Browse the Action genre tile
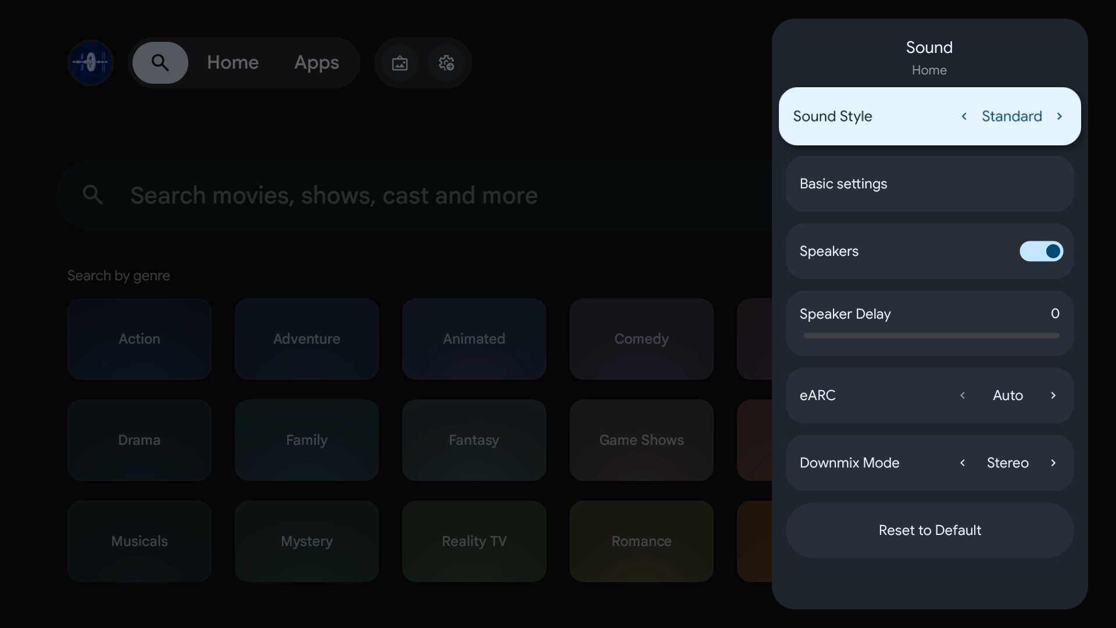Viewport: 1116px width, 628px height. (139, 339)
